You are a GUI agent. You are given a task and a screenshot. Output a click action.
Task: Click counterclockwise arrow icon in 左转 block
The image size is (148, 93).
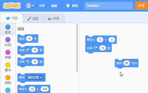tap(28, 62)
